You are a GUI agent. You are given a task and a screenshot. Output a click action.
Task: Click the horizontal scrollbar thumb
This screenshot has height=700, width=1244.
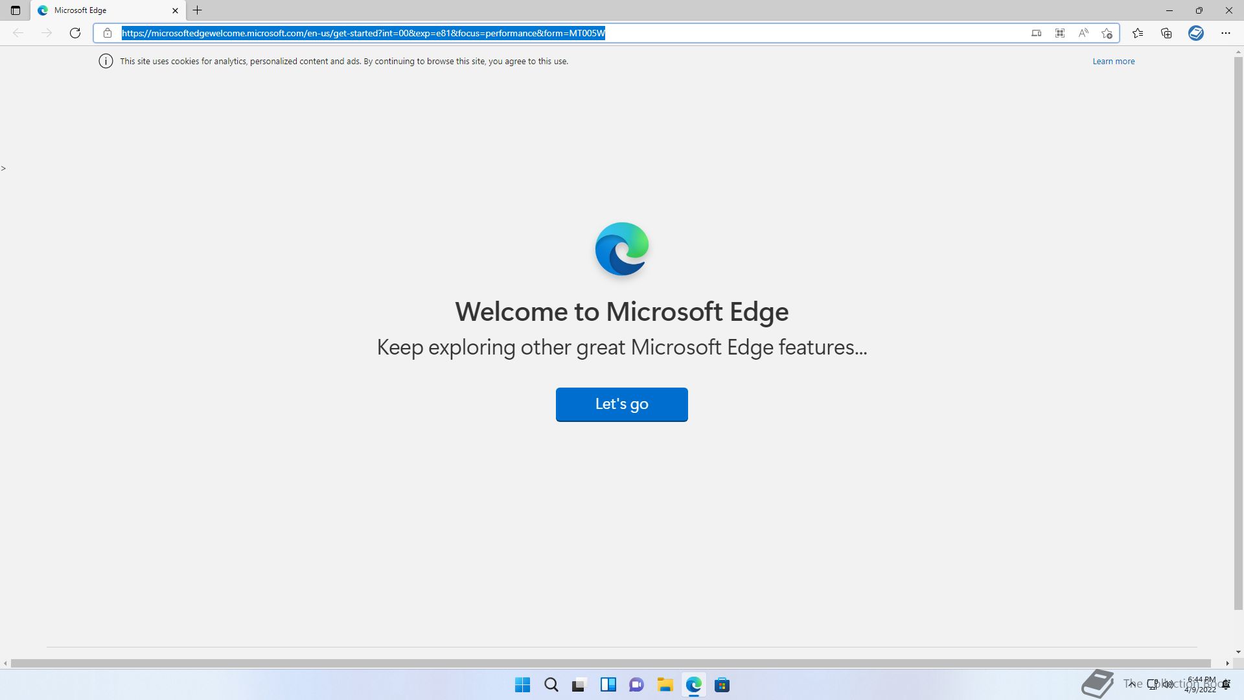pyautogui.click(x=611, y=663)
